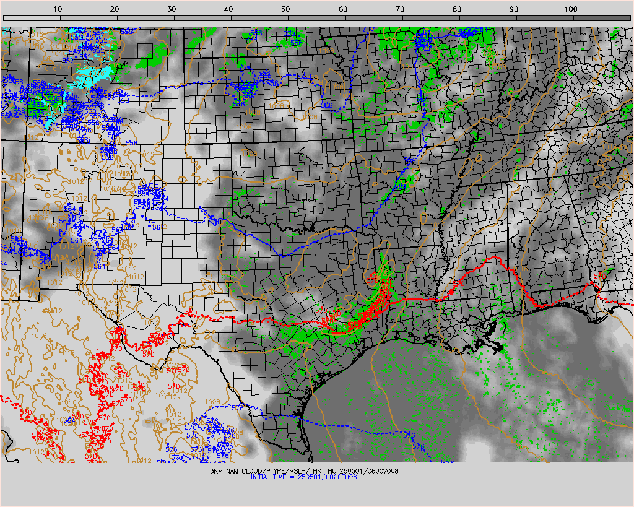The height and width of the screenshot is (507, 634).
Task: Click the 90 label on cloud scale
Action: click(x=513, y=9)
